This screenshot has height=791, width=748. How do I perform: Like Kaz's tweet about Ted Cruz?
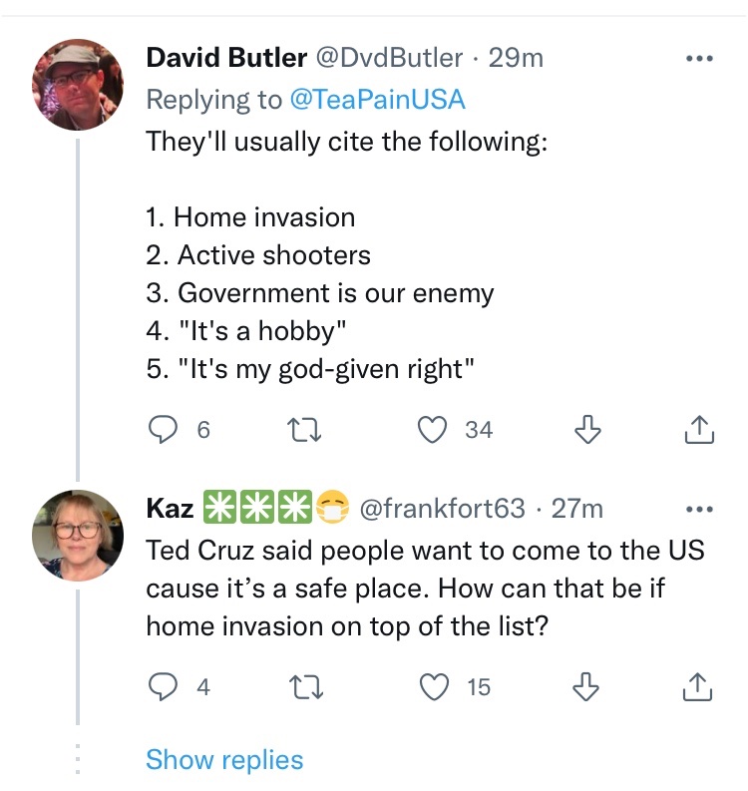coord(432,686)
